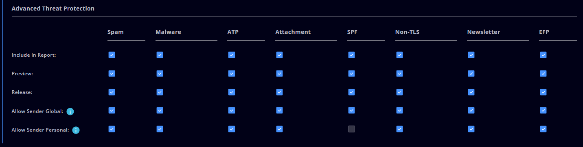Screen dimensions: 583x147
Task: Enable Allow Sender Personal for SPF
Action: (x=351, y=129)
